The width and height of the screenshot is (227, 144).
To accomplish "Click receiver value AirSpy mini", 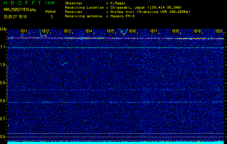I will tap(122, 12).
